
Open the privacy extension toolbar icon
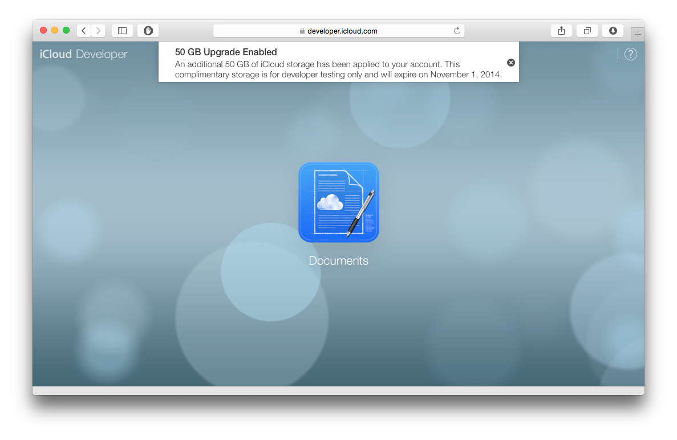click(x=148, y=31)
